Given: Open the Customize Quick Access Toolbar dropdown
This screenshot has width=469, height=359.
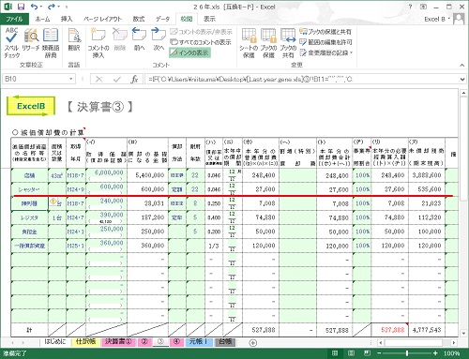Looking at the screenshot, I should 67,7.
